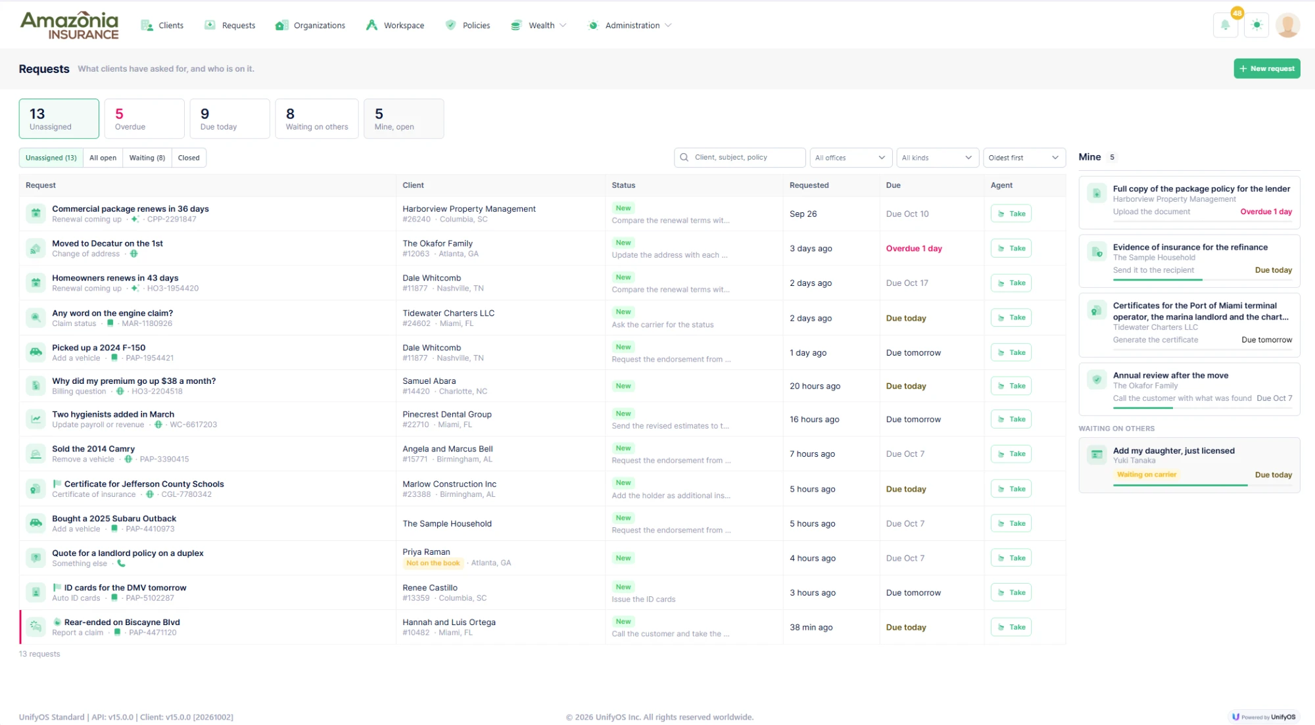Click the shield icon next to Policies
This screenshot has height=725, width=1315.
click(x=450, y=25)
